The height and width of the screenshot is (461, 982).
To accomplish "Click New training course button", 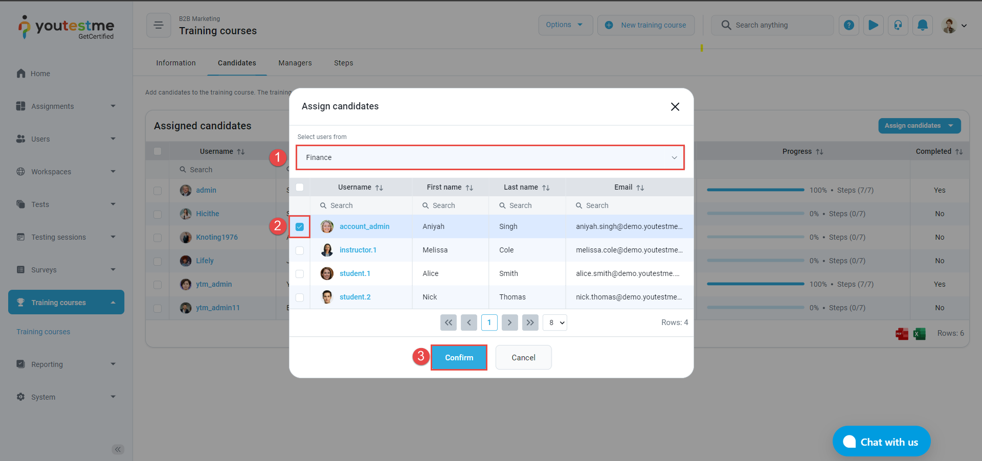I will click(x=646, y=25).
